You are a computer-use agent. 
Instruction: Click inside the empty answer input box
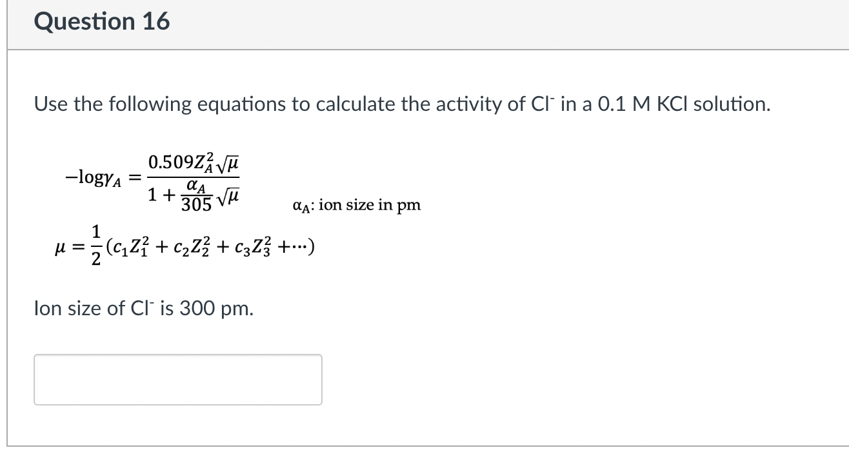click(177, 379)
